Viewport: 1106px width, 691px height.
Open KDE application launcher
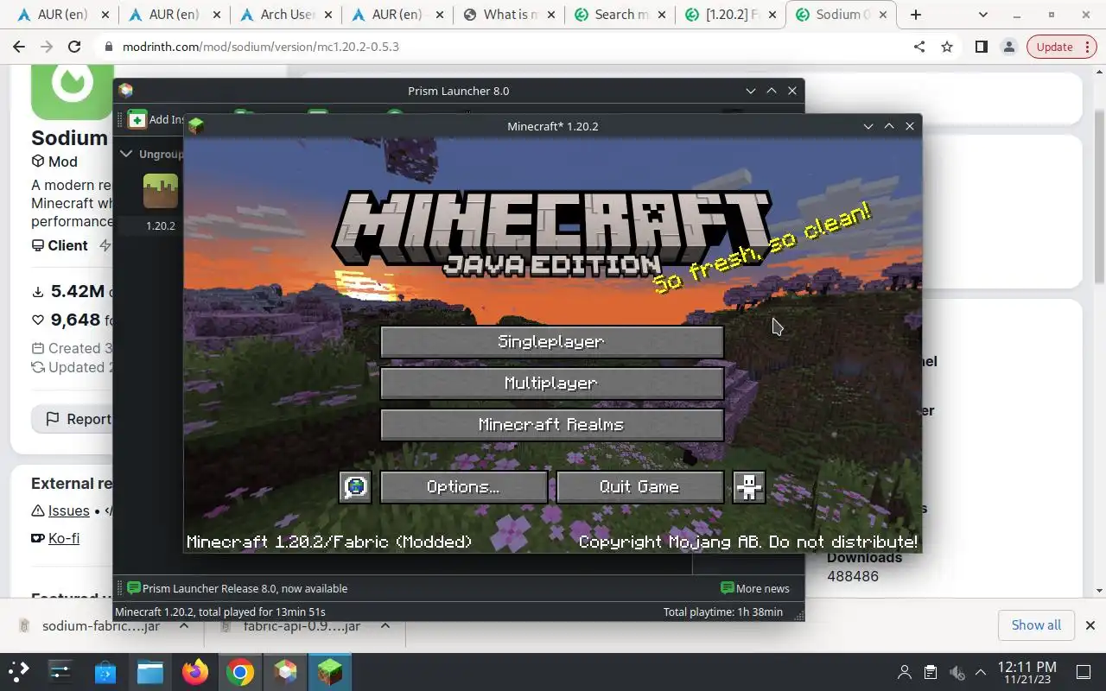click(x=19, y=671)
